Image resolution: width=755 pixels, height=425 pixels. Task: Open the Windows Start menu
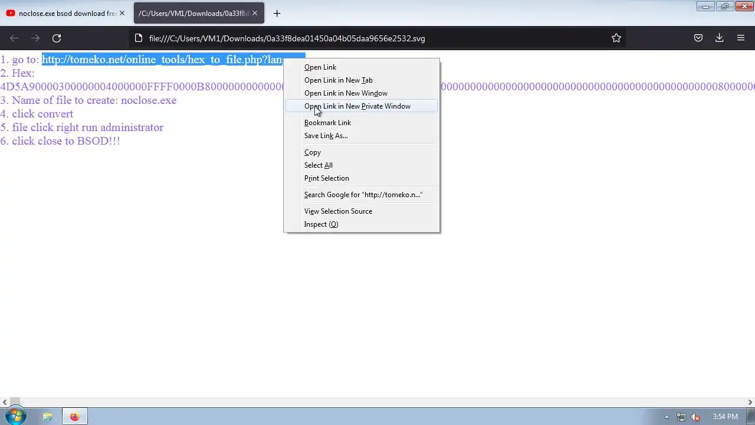[x=15, y=416]
